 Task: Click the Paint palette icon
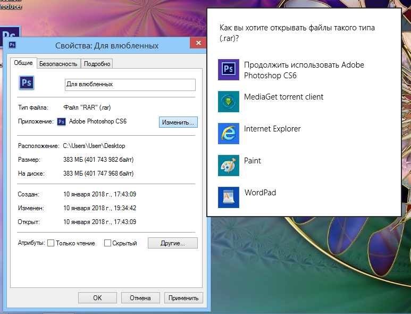(228, 166)
